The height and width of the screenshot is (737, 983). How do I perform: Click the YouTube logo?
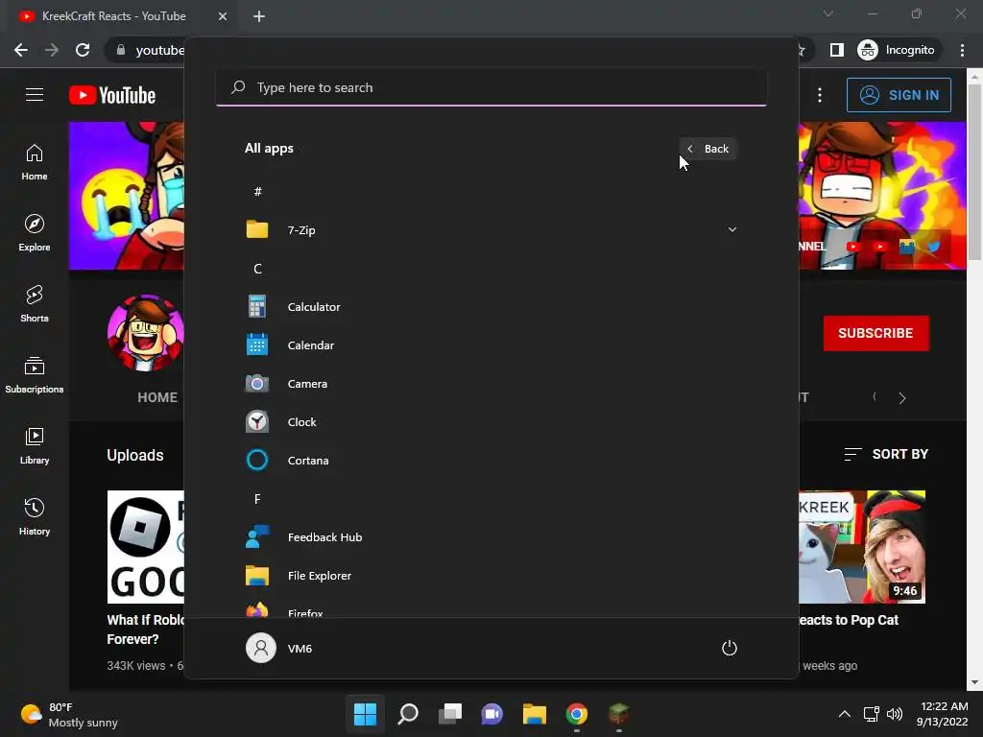tap(112, 95)
